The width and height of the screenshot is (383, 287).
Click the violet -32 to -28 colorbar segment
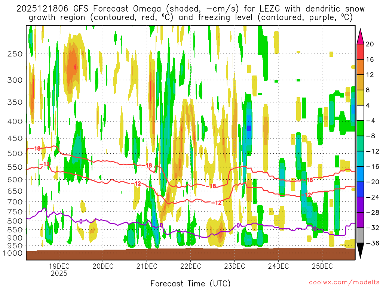(360, 220)
